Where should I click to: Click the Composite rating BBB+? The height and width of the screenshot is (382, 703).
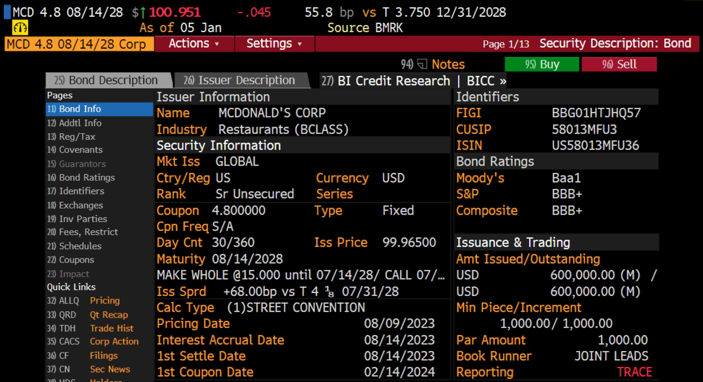point(567,211)
